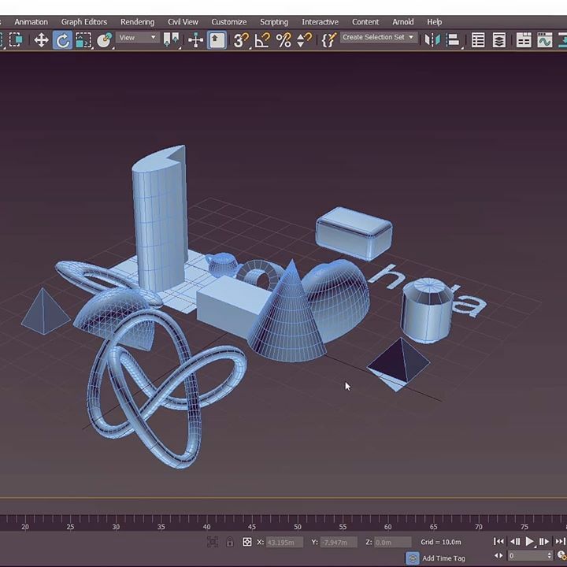Screen dimensions: 567x567
Task: Go to the start frame
Action: (498, 541)
